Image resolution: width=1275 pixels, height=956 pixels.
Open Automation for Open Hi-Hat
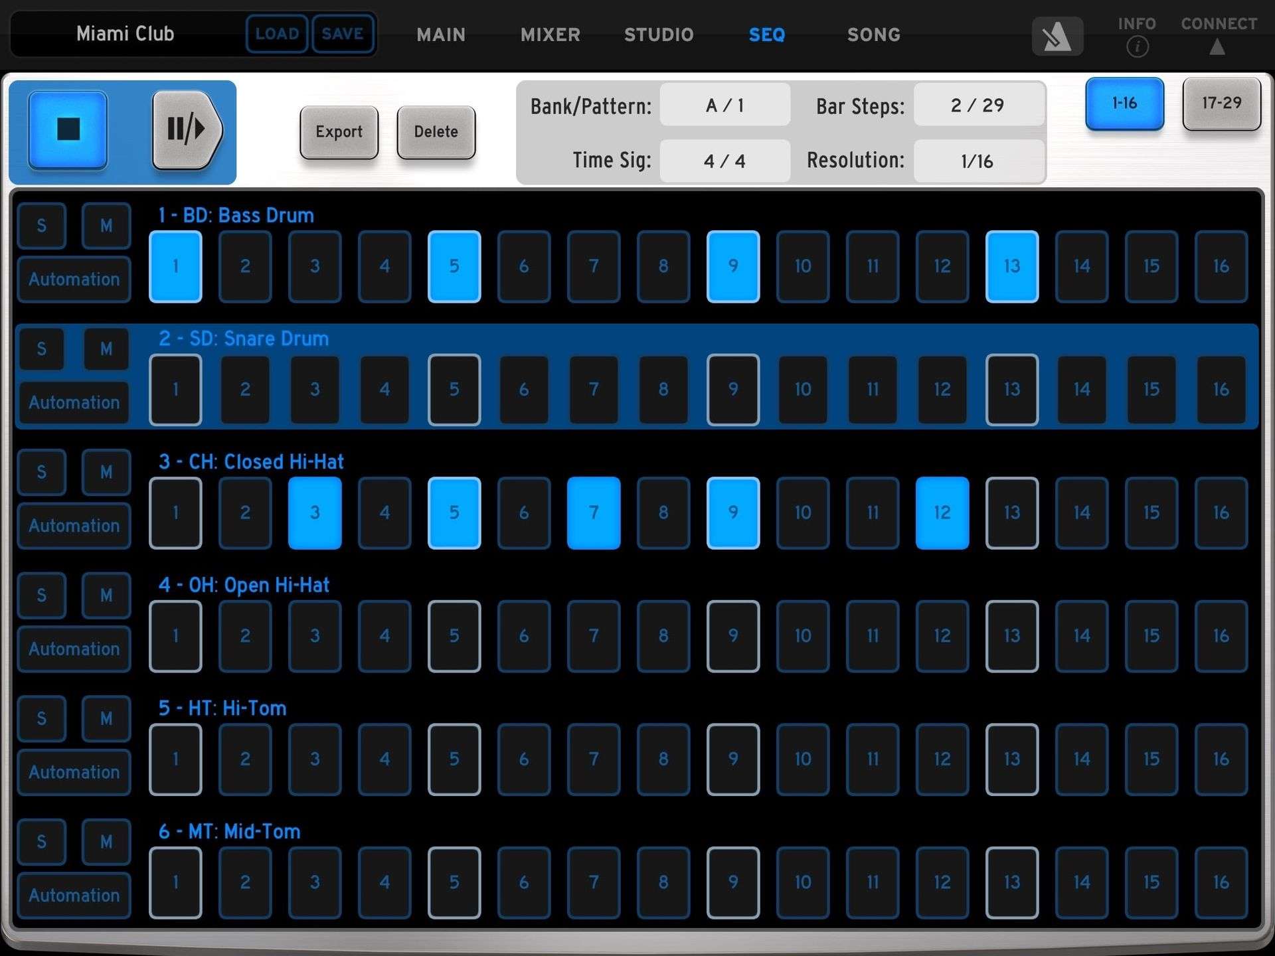tap(74, 649)
